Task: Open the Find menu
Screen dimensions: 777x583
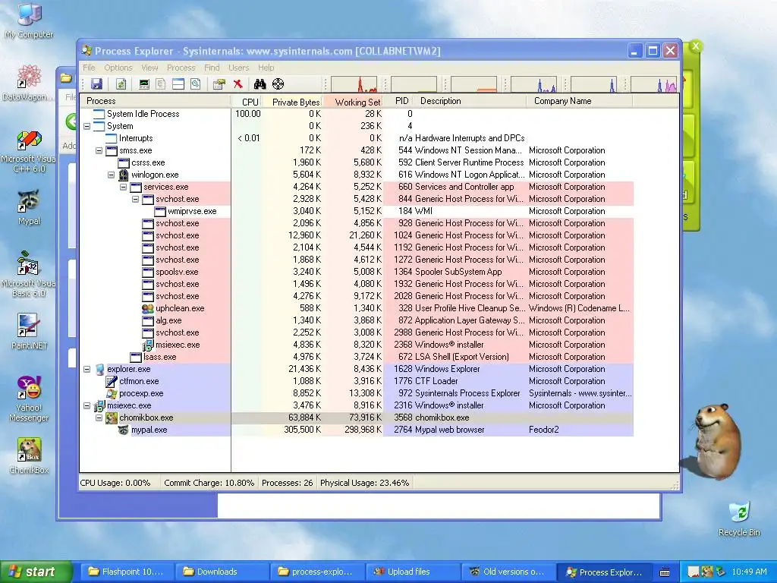Action: [x=212, y=68]
